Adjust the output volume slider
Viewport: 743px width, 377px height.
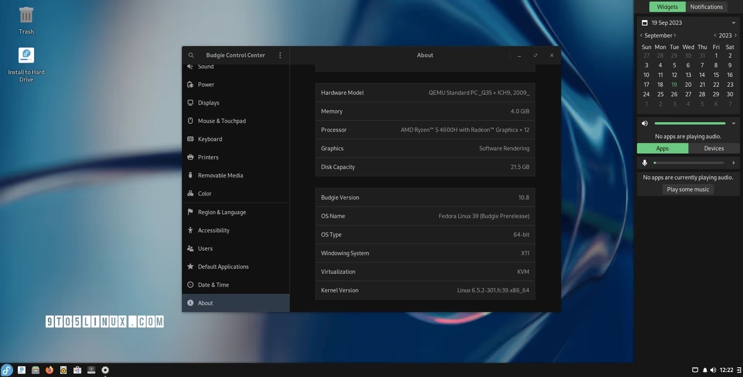(690, 123)
